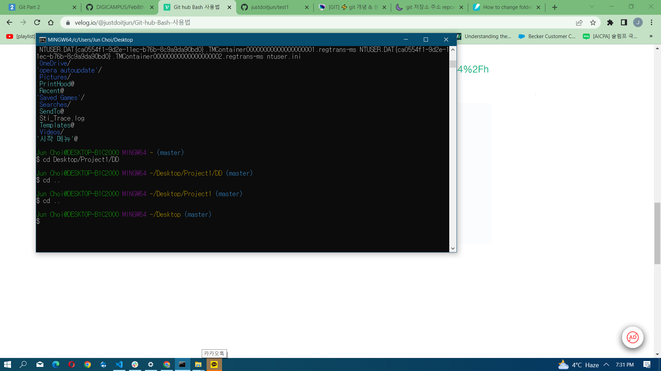Screen dimensions: 661x371
Task: Go to Chrome home page
Action: coord(51,23)
